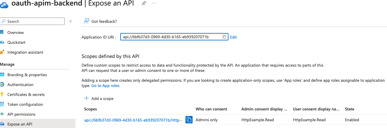387x128 pixels.
Task: Select the Admins only cell
Action: (206, 120)
